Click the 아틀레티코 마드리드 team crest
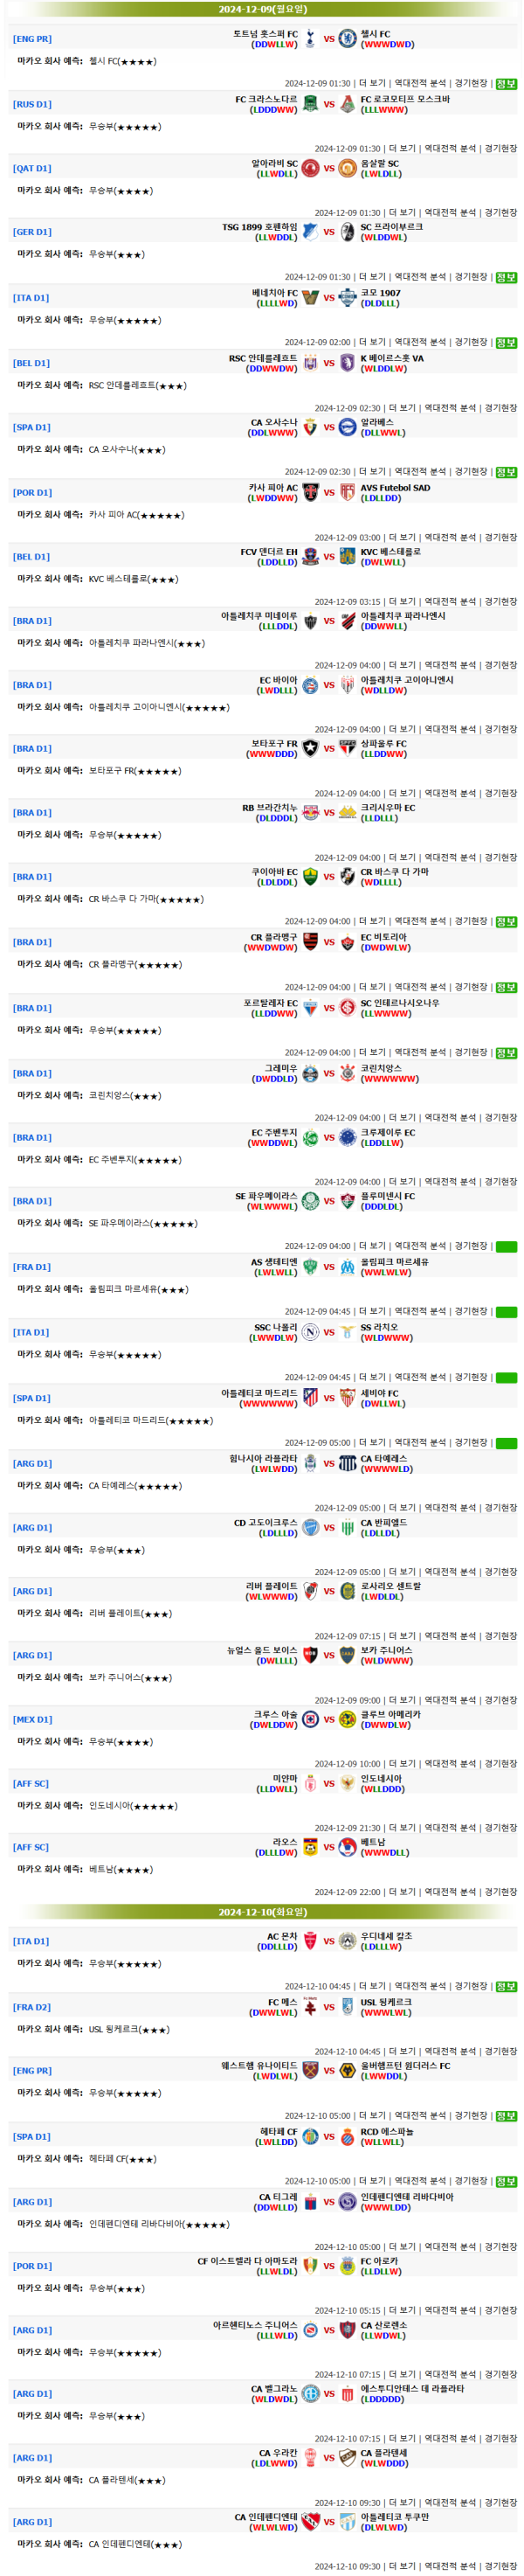This screenshot has width=524, height=2576. (x=310, y=1398)
